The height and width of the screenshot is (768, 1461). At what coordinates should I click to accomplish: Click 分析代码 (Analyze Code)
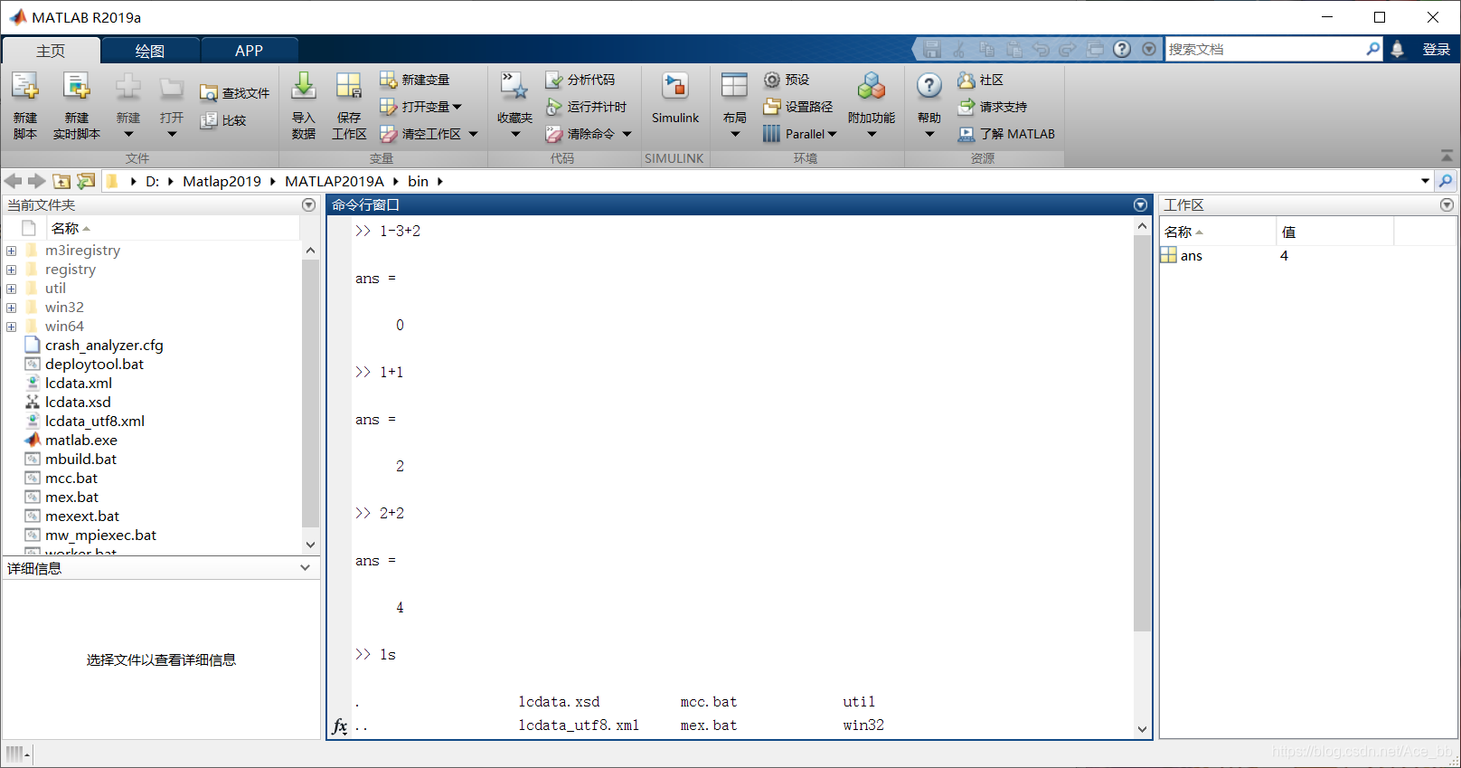[x=580, y=80]
